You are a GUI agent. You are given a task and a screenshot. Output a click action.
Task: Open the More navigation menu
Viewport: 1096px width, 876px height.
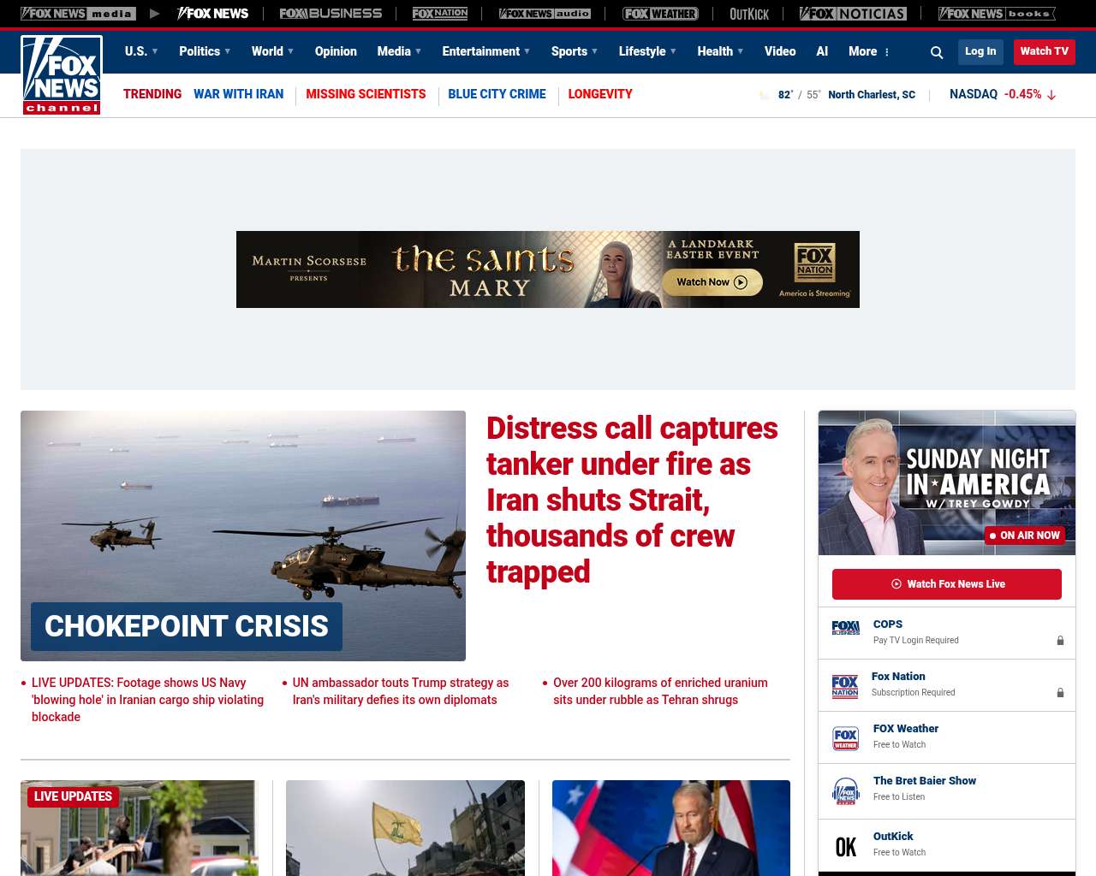(x=863, y=51)
